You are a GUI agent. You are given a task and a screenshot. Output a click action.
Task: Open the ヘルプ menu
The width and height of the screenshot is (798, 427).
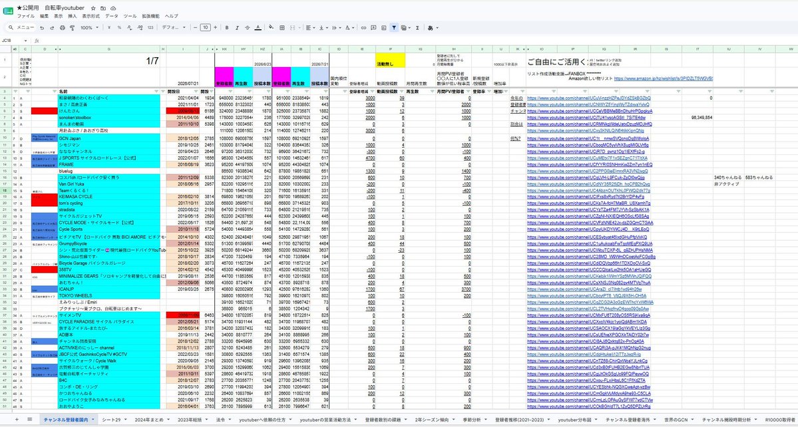click(x=172, y=16)
